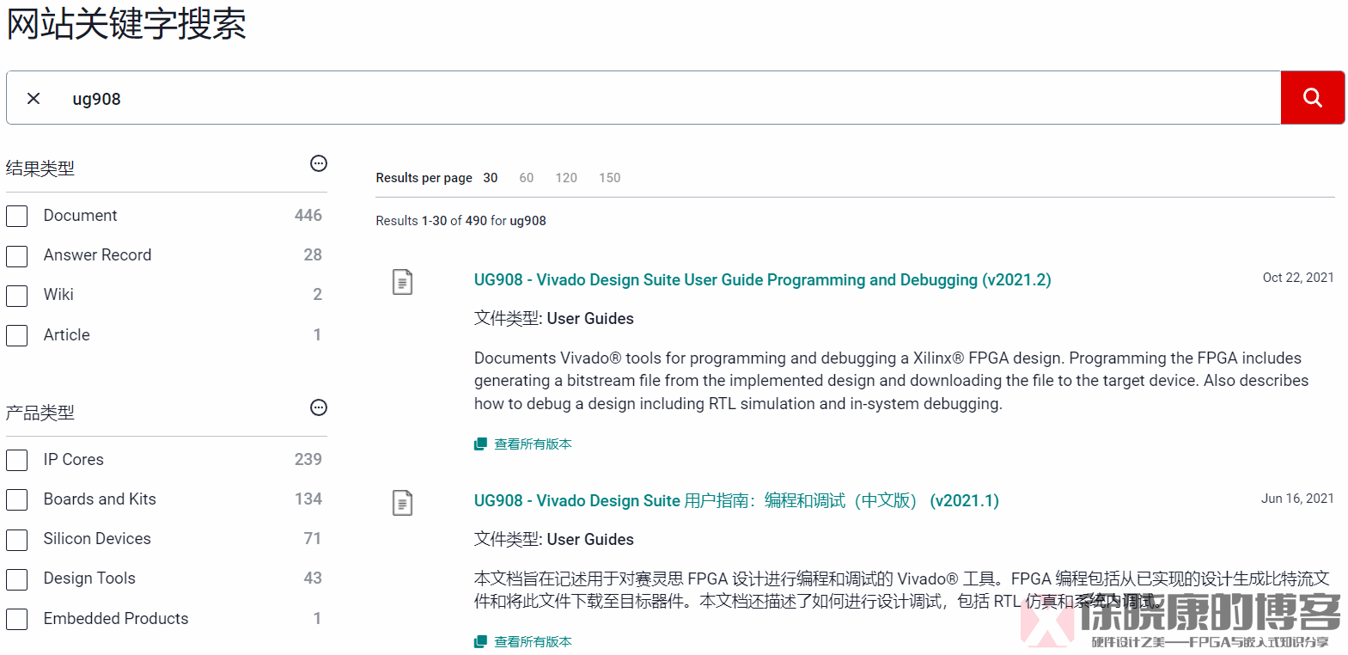Open the 结果类型 options ellipsis icon
1348x655 pixels.
[x=319, y=163]
